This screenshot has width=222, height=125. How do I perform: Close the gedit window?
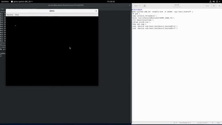coord(219,6)
